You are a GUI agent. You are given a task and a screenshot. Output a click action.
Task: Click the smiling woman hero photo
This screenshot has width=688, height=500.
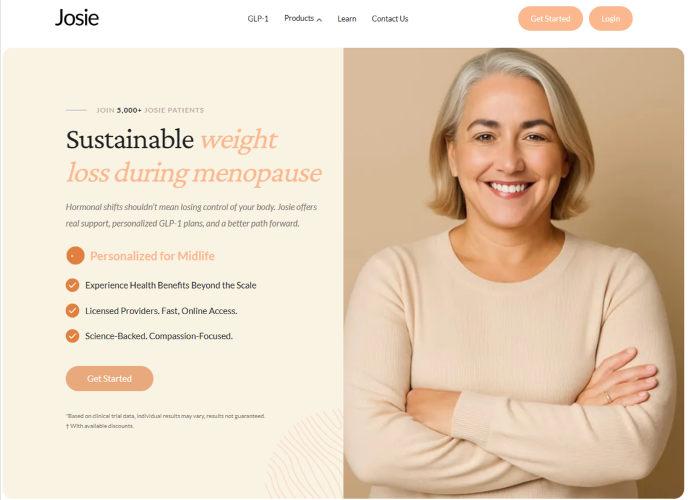pyautogui.click(x=513, y=273)
